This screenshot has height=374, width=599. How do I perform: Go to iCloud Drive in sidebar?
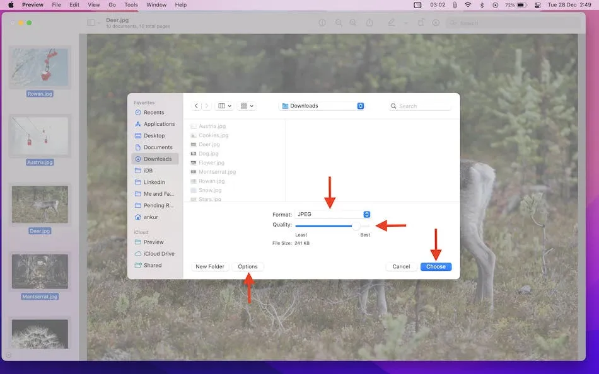pyautogui.click(x=159, y=254)
